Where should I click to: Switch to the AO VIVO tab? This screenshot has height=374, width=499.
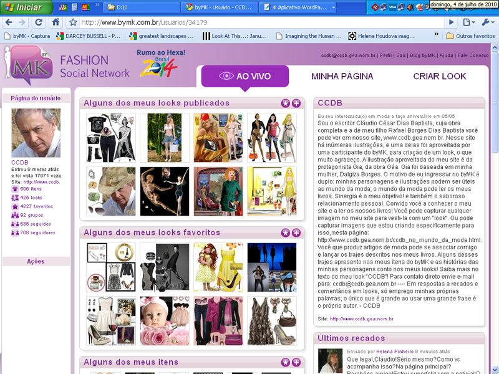(x=245, y=76)
